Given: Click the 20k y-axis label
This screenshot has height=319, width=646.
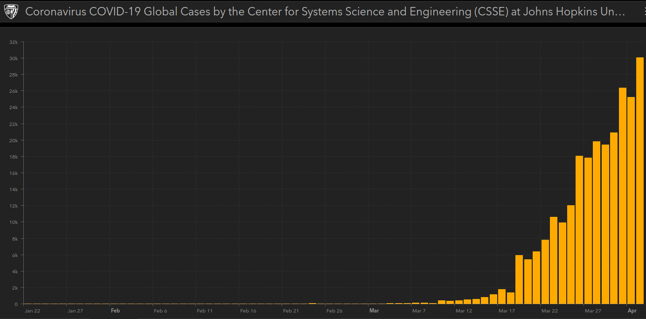Looking at the screenshot, I should (14, 140).
